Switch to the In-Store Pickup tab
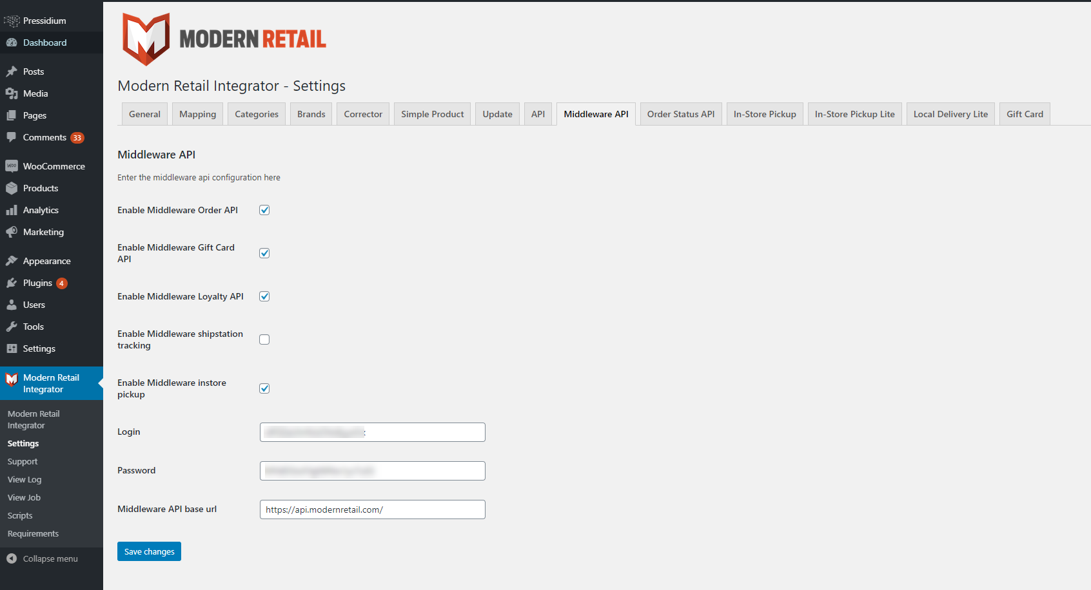 [x=765, y=114]
